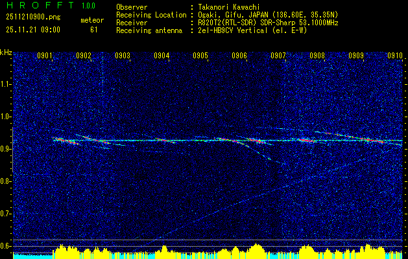Click the Receiver label
Screen dimensions: 408x259
[x=132, y=23]
